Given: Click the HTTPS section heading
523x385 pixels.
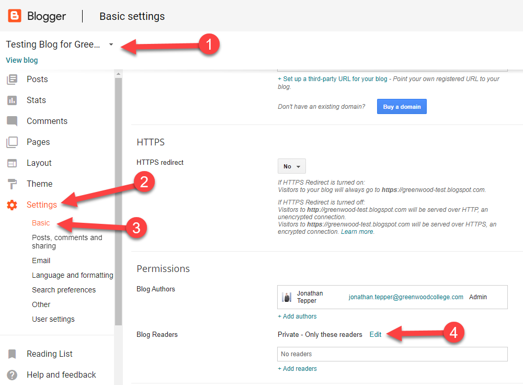Looking at the screenshot, I should [151, 142].
